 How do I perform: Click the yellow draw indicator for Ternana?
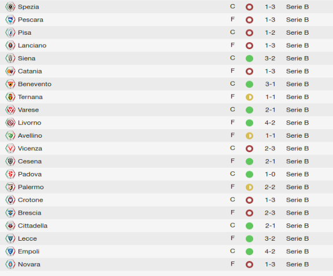click(249, 97)
